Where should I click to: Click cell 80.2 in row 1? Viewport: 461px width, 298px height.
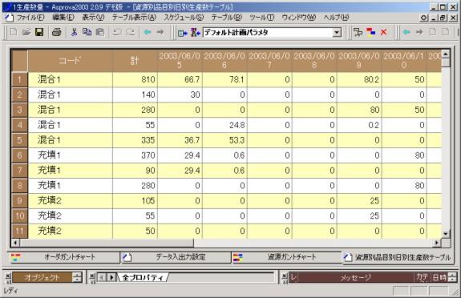(x=359, y=79)
